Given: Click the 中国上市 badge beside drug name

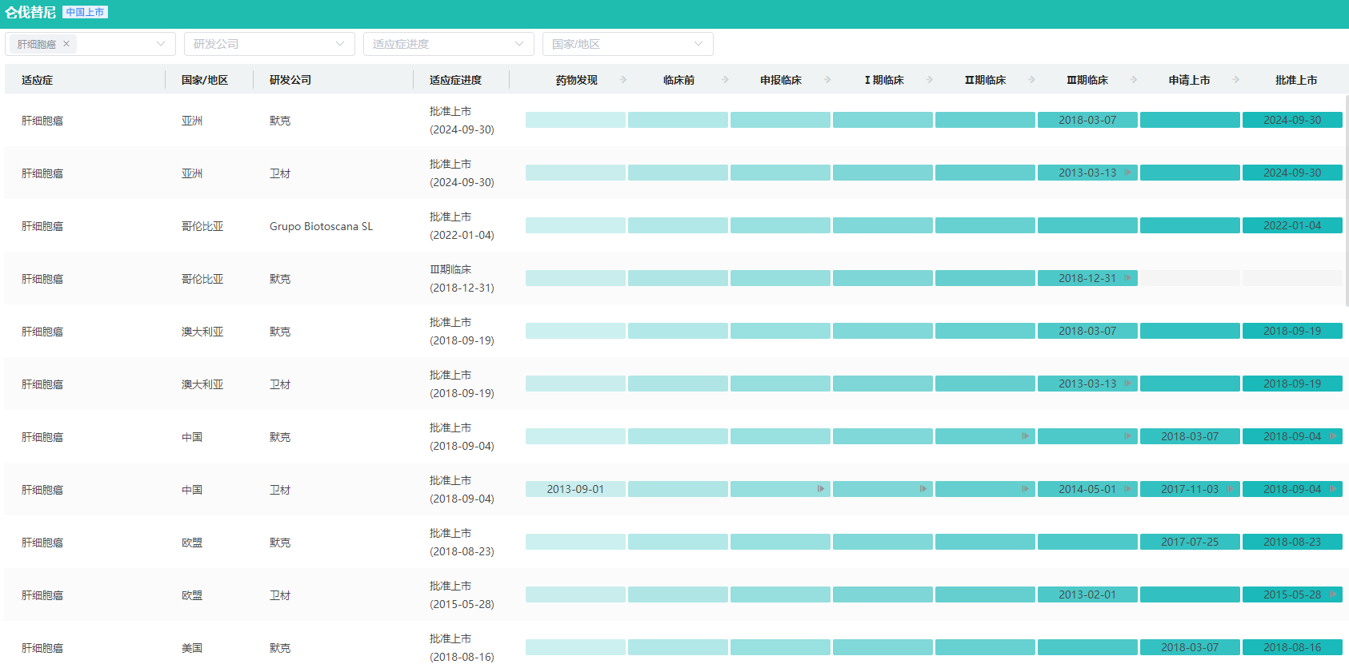Looking at the screenshot, I should click(x=85, y=12).
